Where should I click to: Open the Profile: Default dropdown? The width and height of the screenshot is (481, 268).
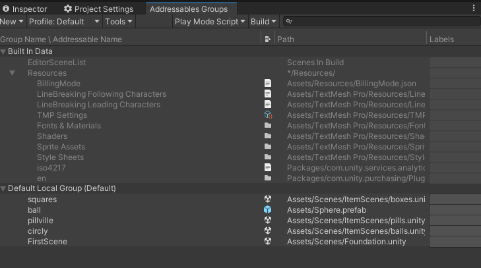point(65,22)
